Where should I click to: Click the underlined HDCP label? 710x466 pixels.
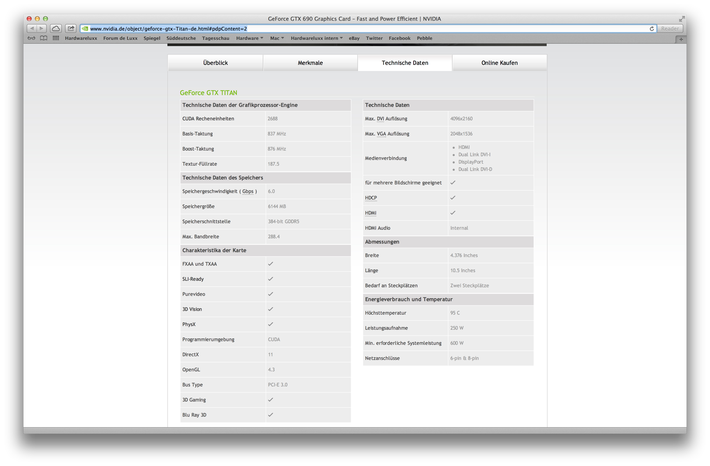(371, 198)
